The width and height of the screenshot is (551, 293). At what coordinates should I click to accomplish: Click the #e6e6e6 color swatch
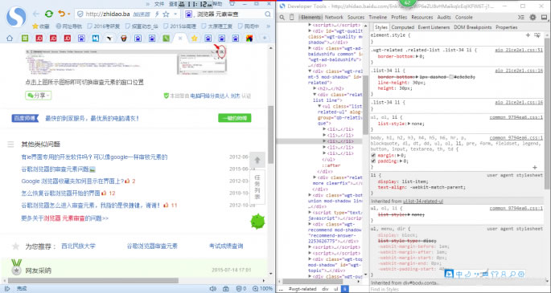click(x=451, y=77)
